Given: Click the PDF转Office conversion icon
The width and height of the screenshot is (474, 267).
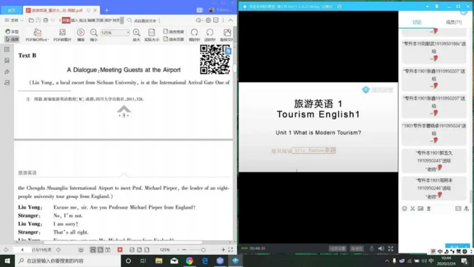Looking at the screenshot, I should 37,35.
